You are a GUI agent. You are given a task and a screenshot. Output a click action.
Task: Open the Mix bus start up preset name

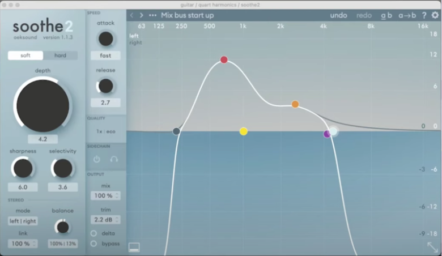click(x=187, y=15)
